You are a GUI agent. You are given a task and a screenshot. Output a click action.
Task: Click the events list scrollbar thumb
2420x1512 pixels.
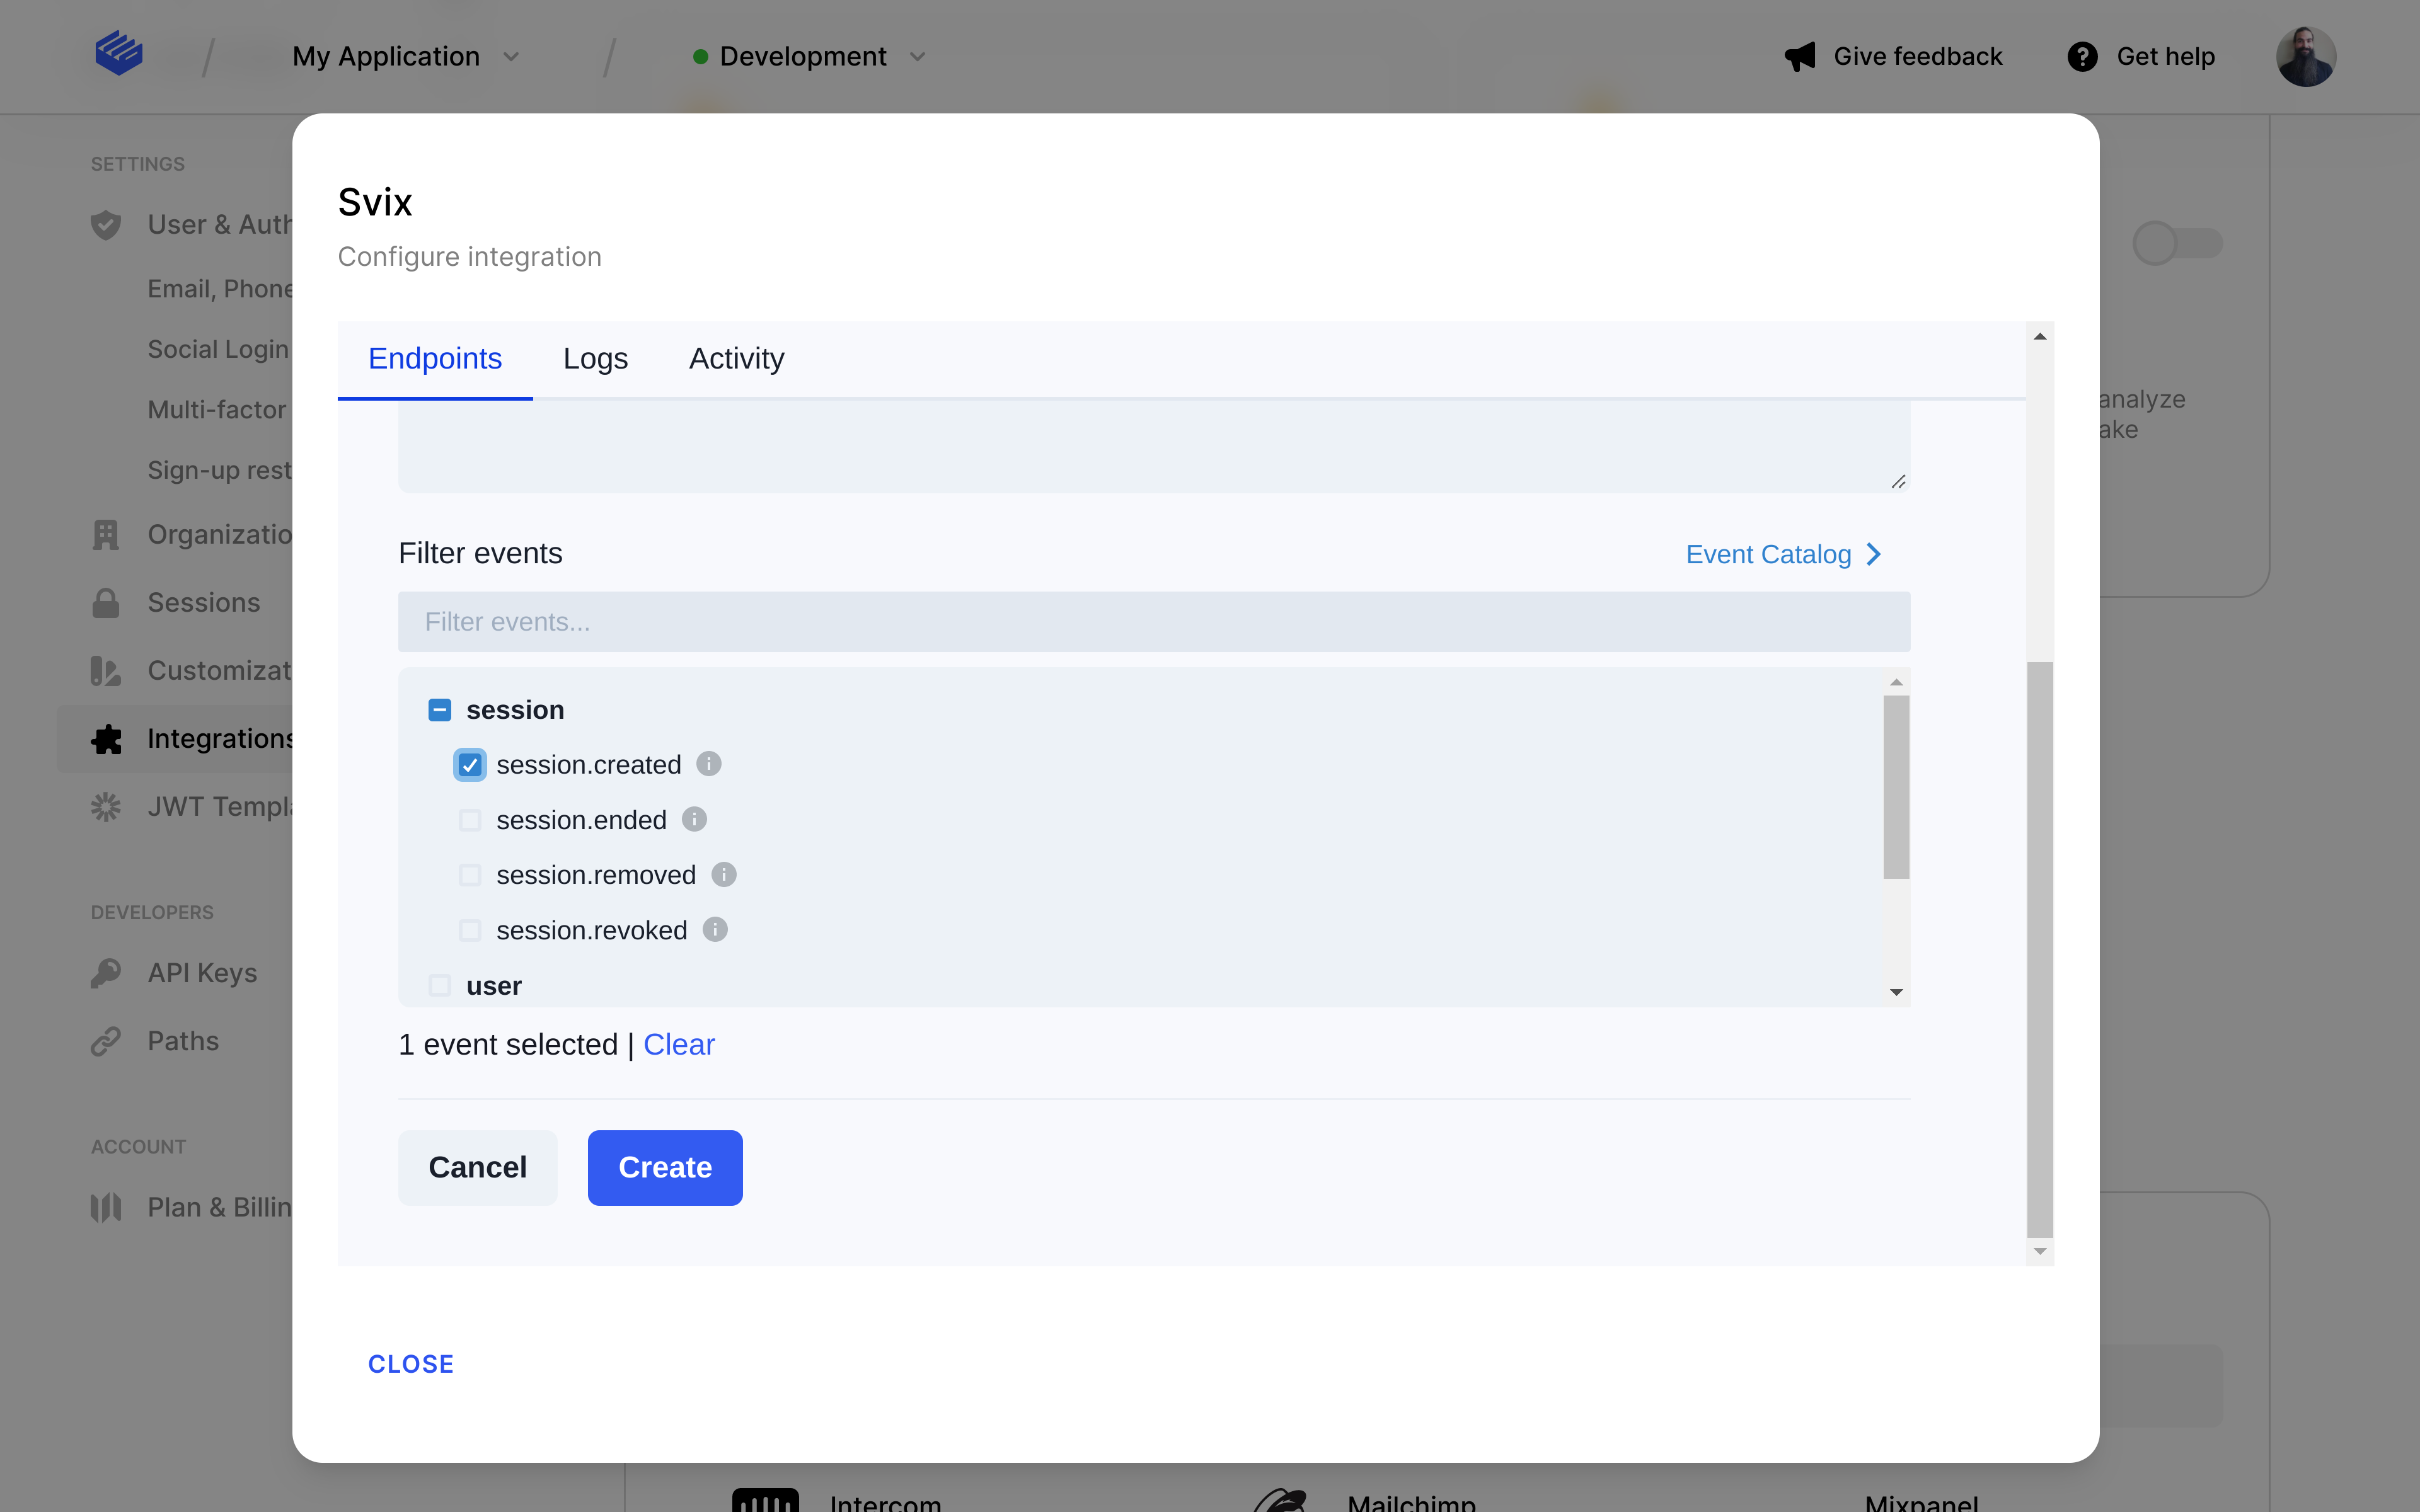pyautogui.click(x=1896, y=786)
